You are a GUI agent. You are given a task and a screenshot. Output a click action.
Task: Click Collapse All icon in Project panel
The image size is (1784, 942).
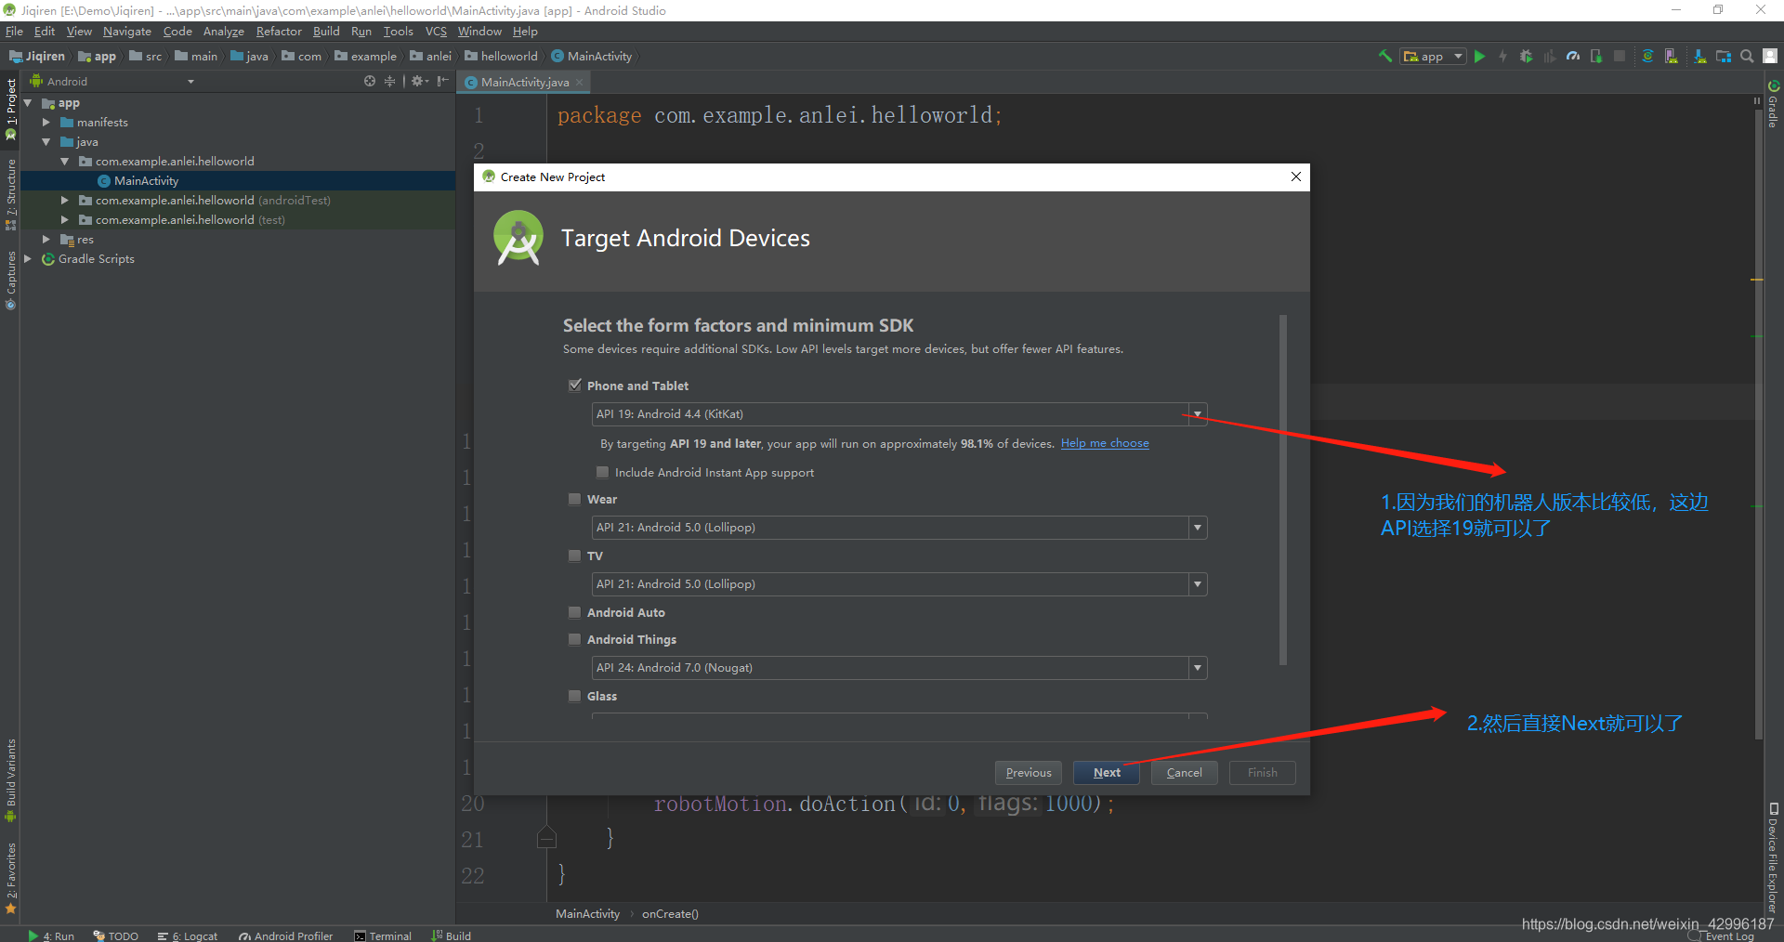point(389,81)
